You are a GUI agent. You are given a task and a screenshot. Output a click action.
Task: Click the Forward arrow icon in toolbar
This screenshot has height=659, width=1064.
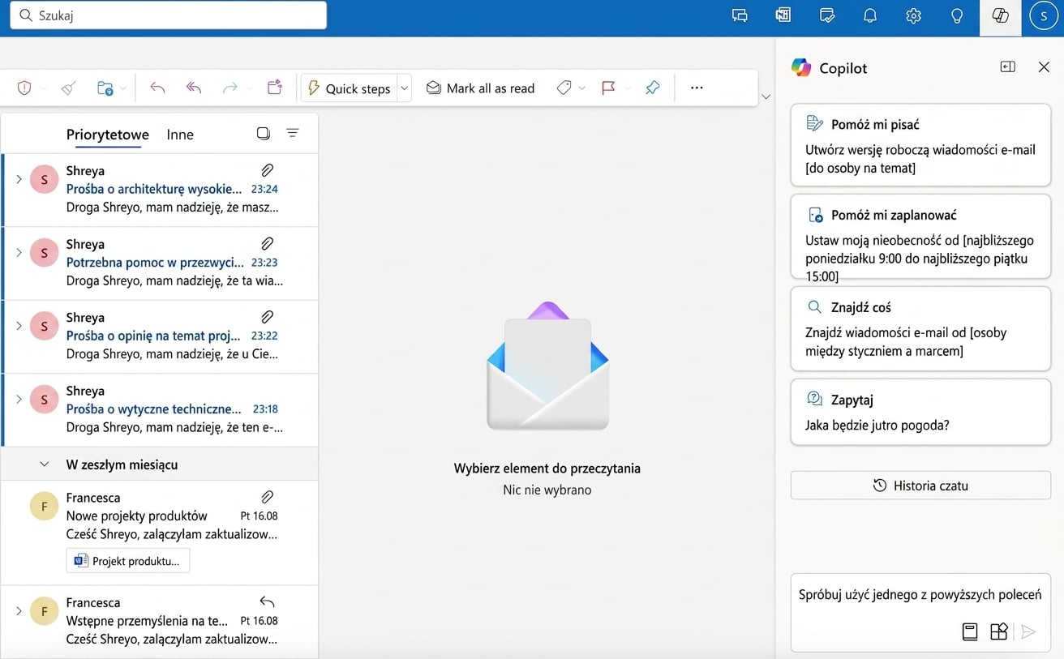click(x=230, y=88)
